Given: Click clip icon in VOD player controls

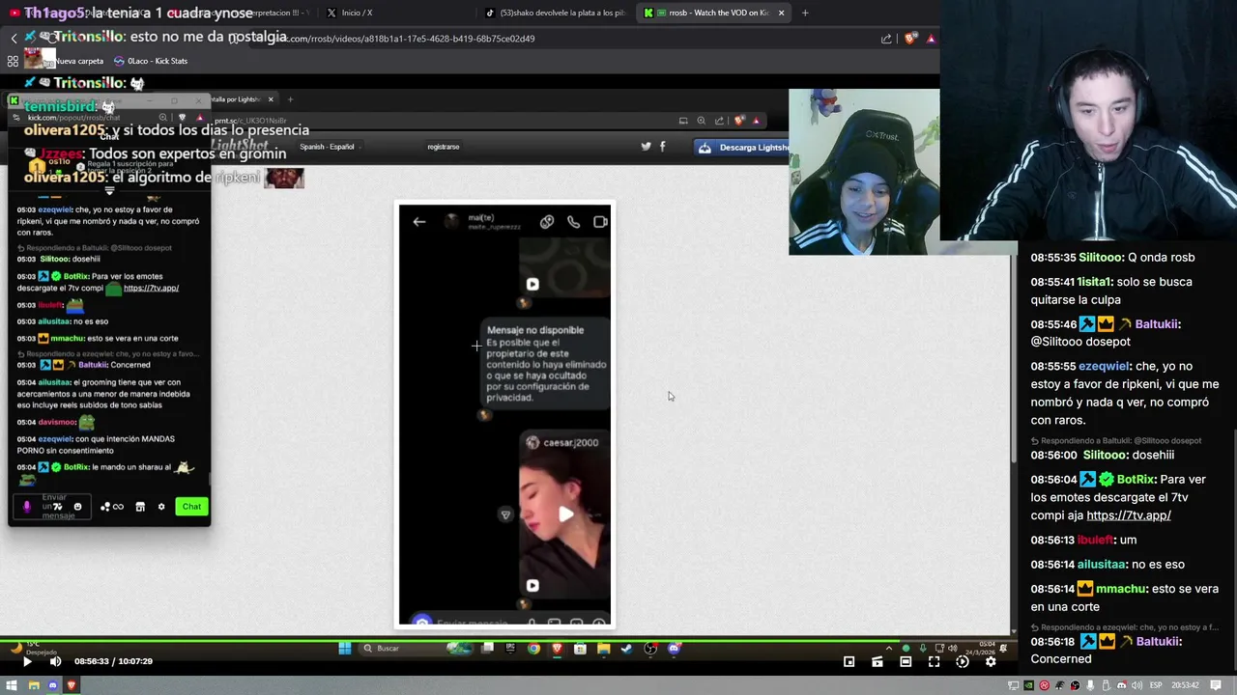Looking at the screenshot, I should (x=877, y=661).
